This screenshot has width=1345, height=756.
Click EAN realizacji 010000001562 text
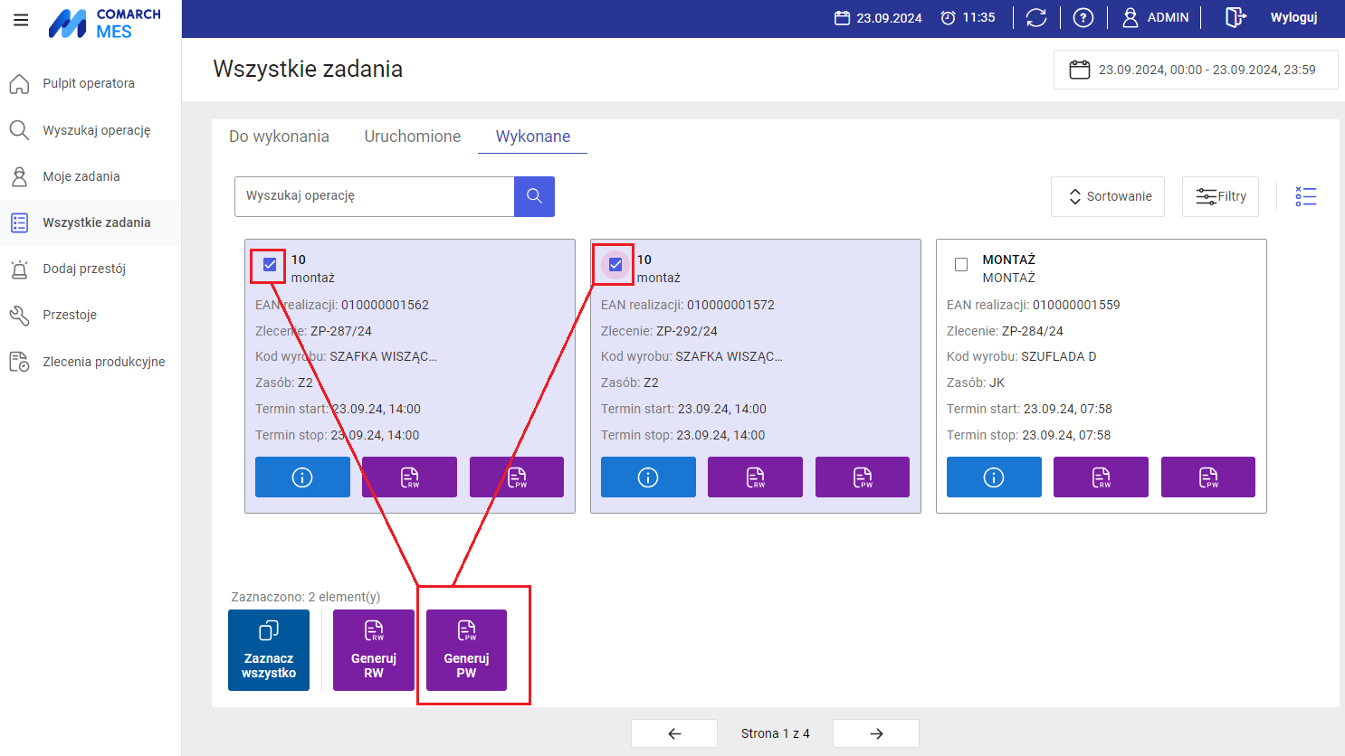point(342,305)
